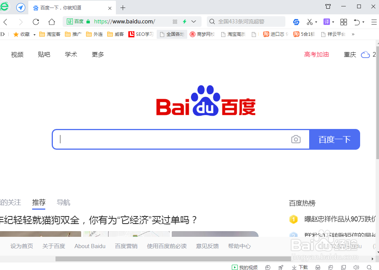Expand the address bar history dropdown
The height and width of the screenshot is (270, 379).
[x=194, y=21]
